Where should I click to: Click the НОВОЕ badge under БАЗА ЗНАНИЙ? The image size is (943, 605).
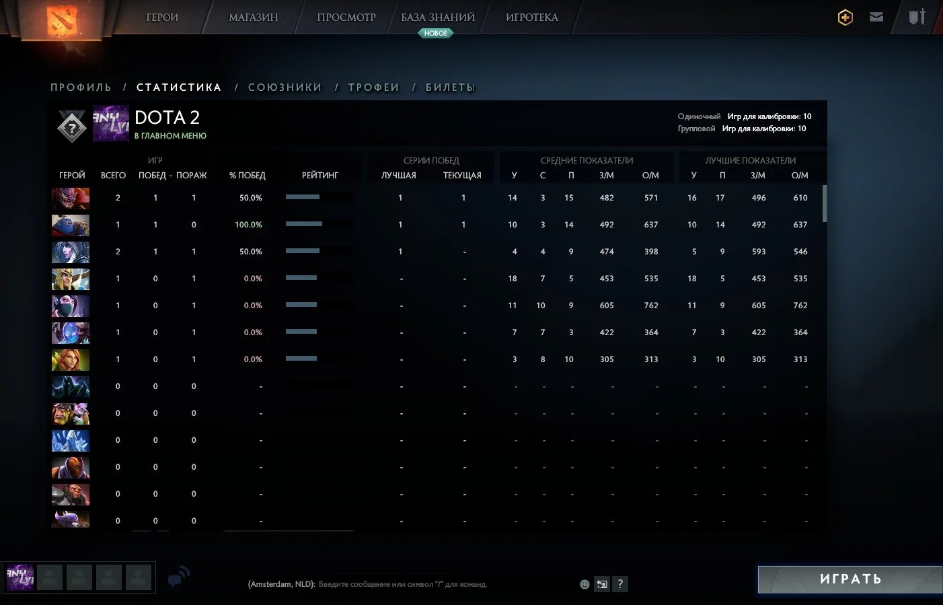click(x=436, y=33)
